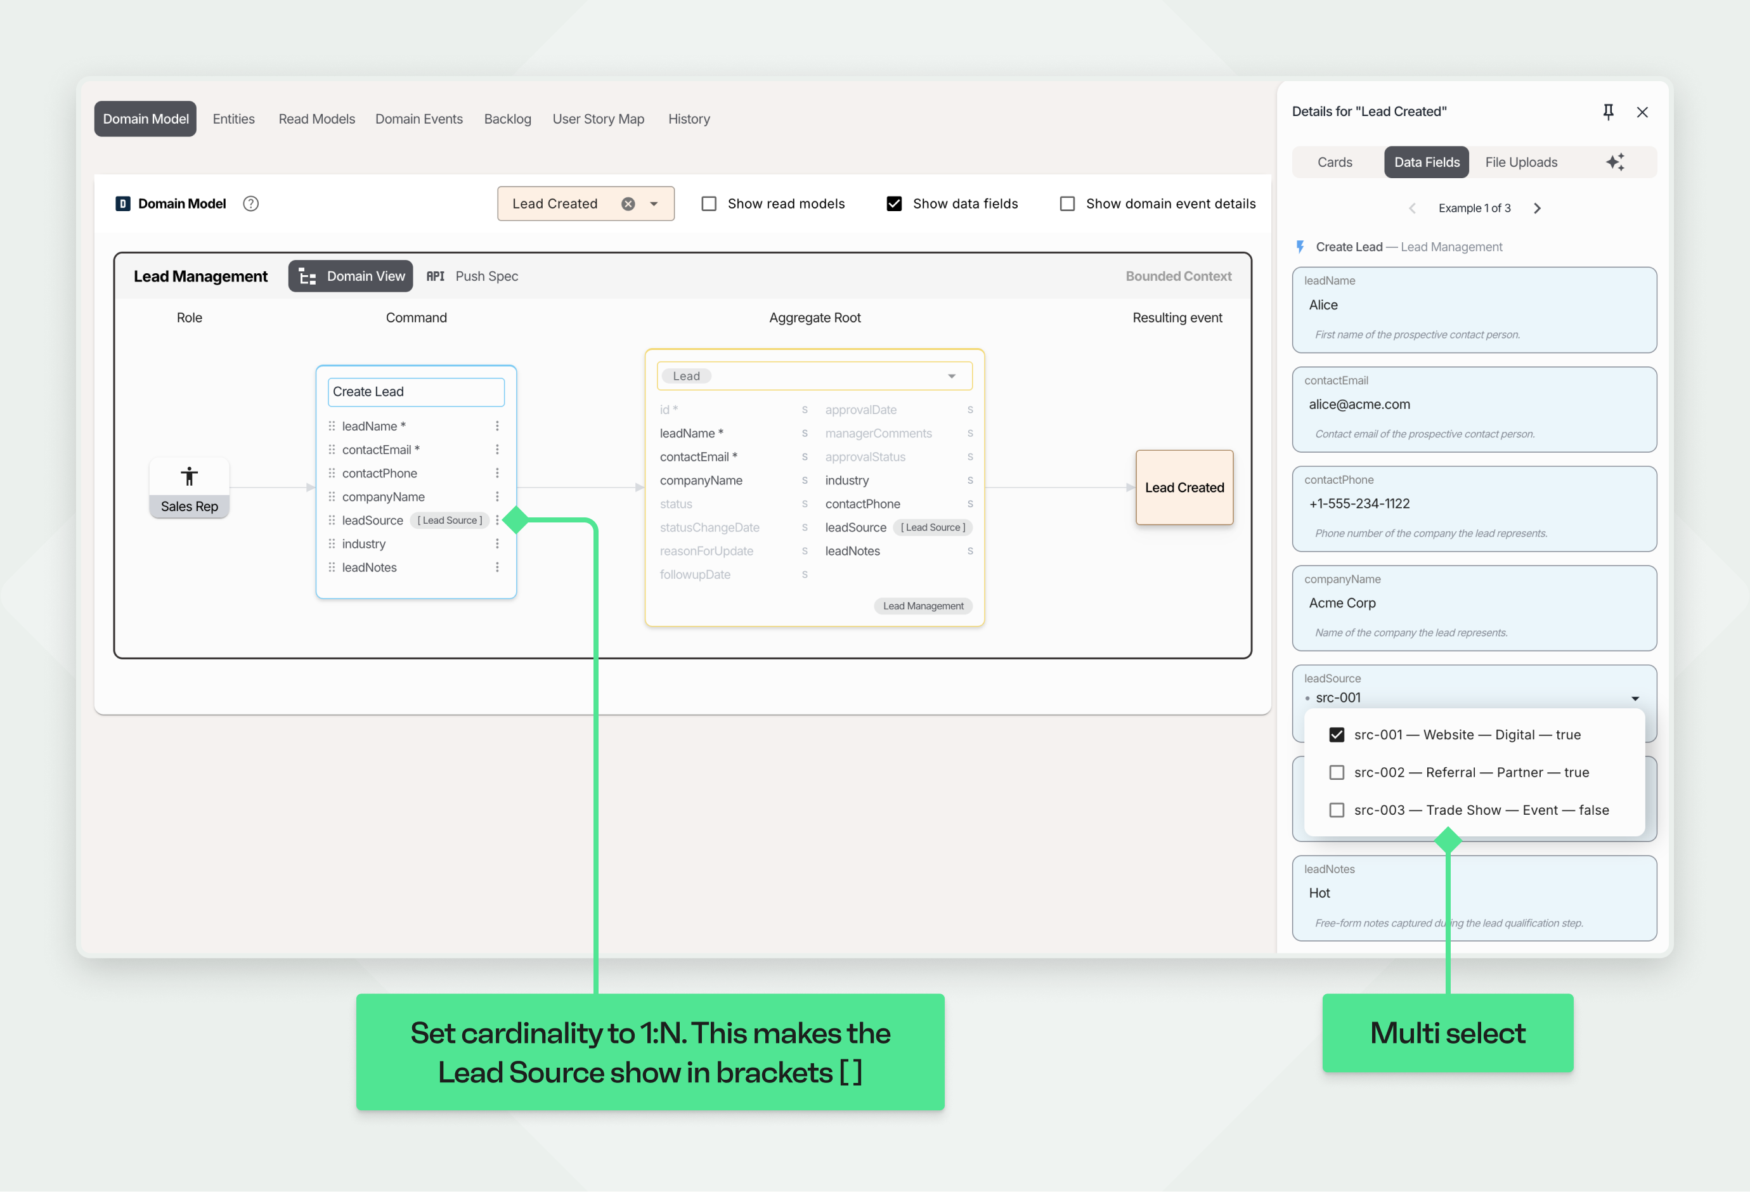Click the Lead Management context title

point(200,276)
